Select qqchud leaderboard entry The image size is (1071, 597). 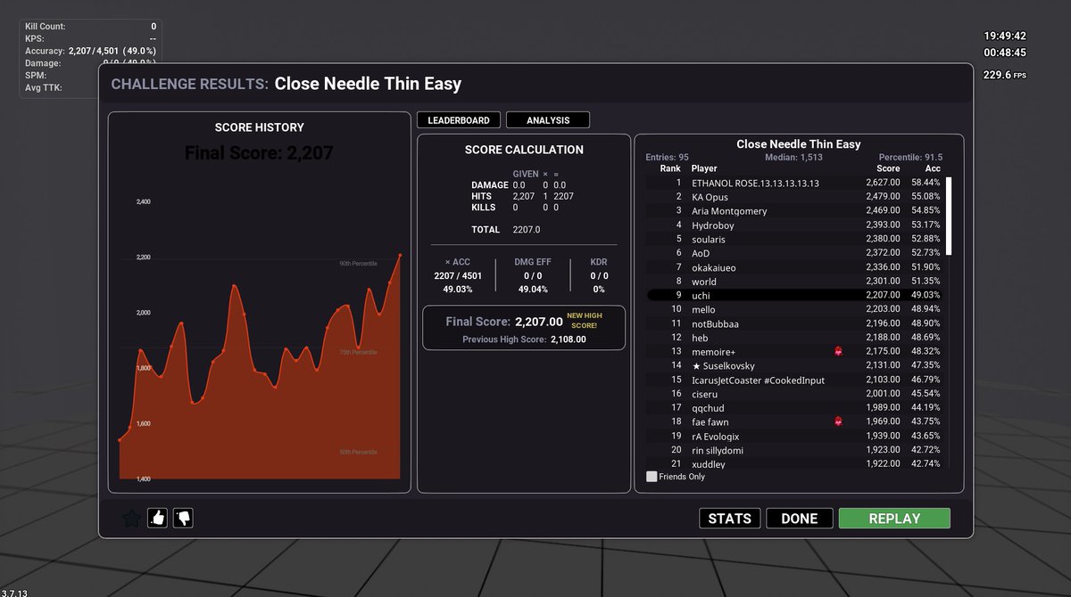794,407
